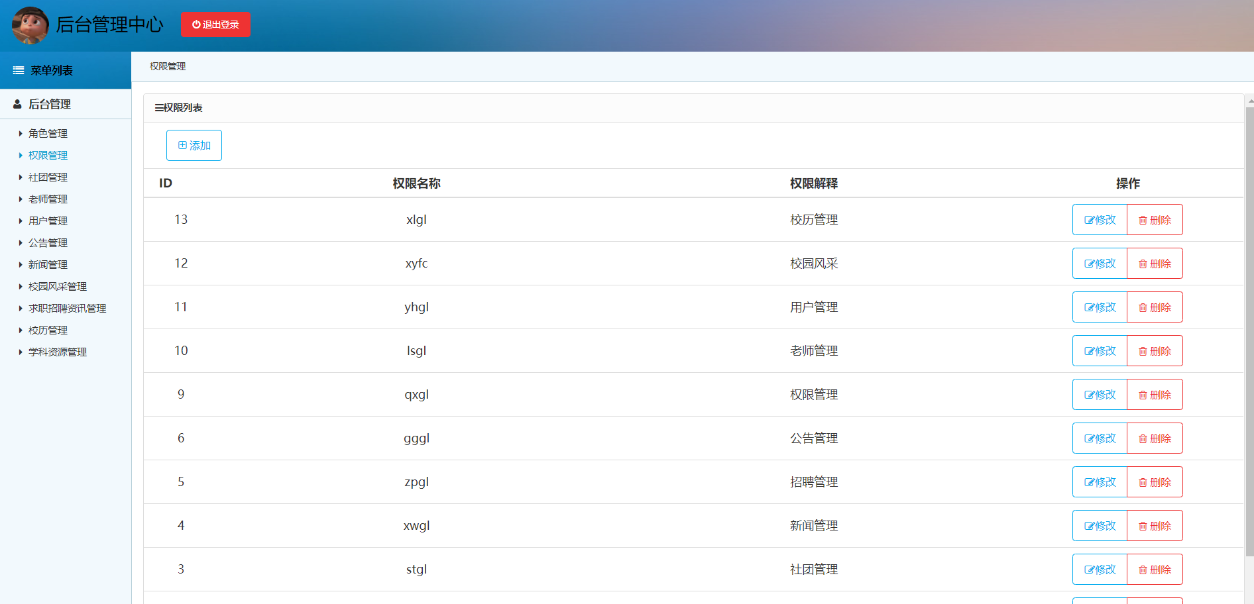Viewport: 1254px width, 604px height.
Task: Delete the zpgl 招聘管理 row
Action: (1155, 481)
